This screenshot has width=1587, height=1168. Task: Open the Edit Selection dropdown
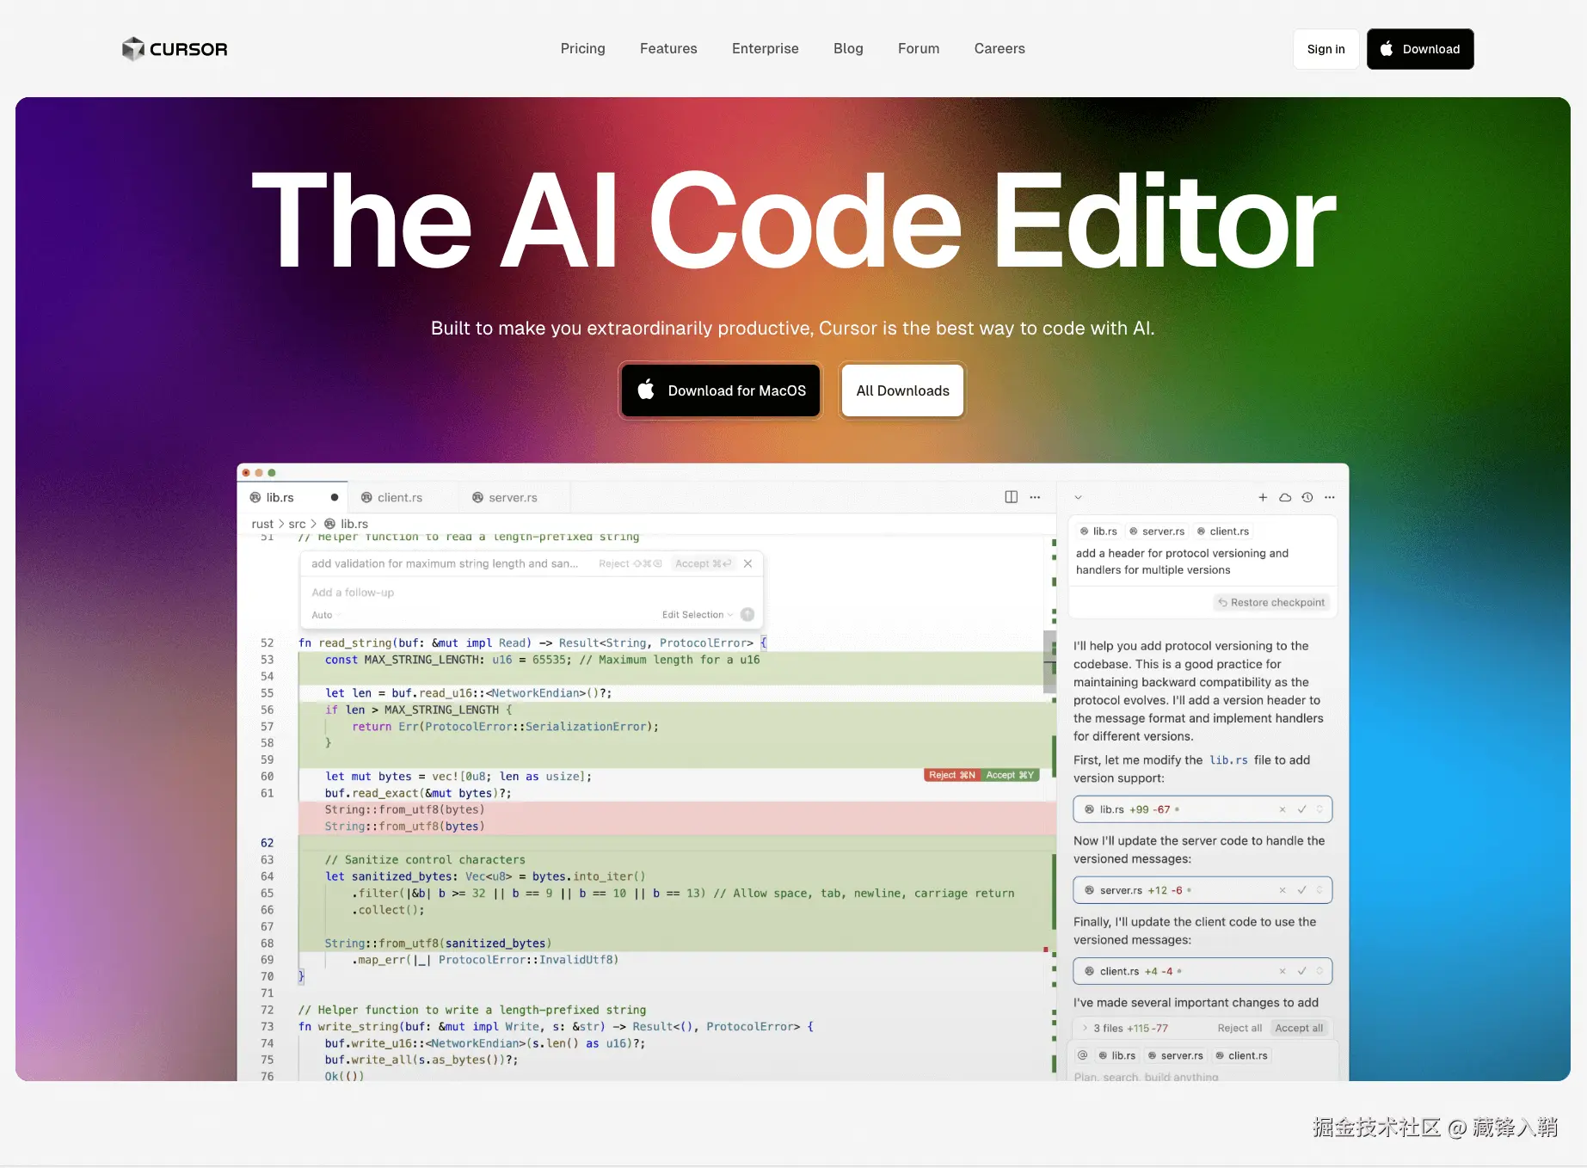click(698, 615)
